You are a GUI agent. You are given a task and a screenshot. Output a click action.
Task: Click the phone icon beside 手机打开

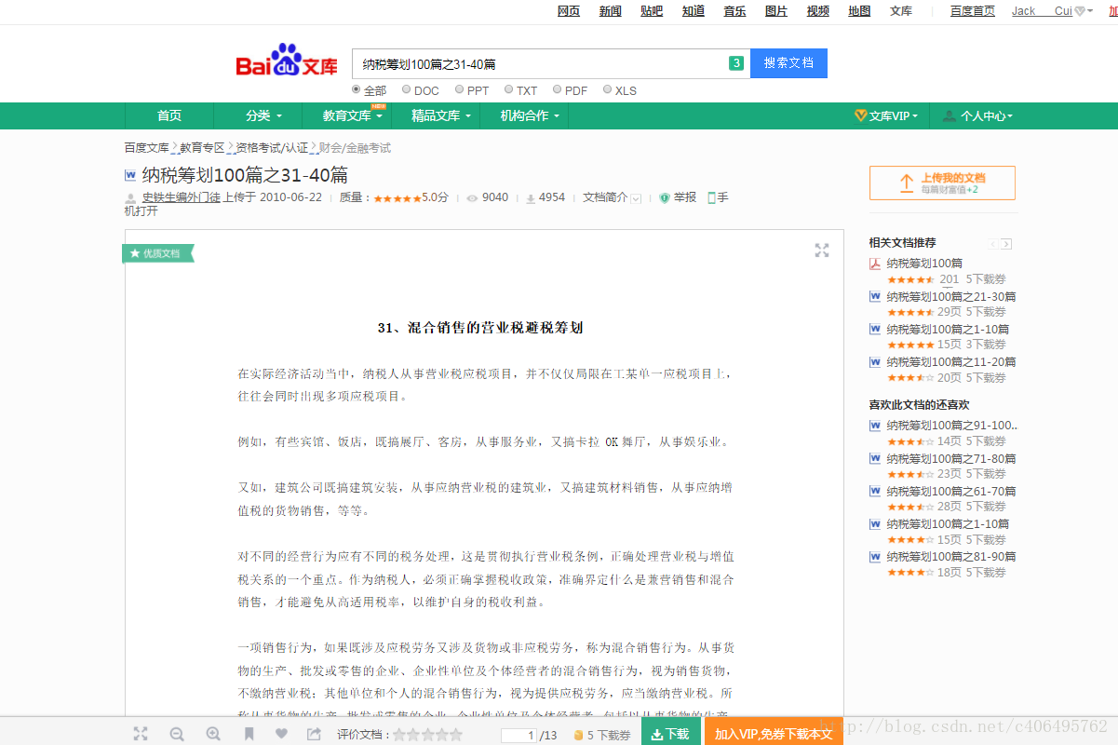coord(711,197)
